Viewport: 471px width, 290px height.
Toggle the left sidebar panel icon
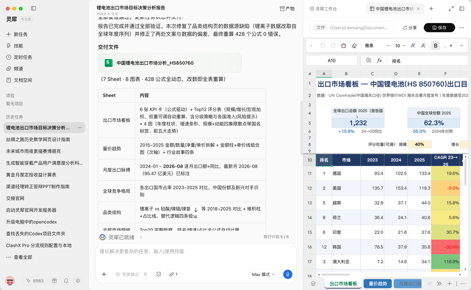(34, 9)
